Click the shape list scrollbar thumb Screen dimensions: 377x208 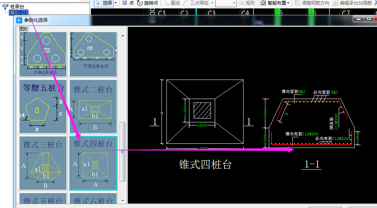click(x=123, y=152)
